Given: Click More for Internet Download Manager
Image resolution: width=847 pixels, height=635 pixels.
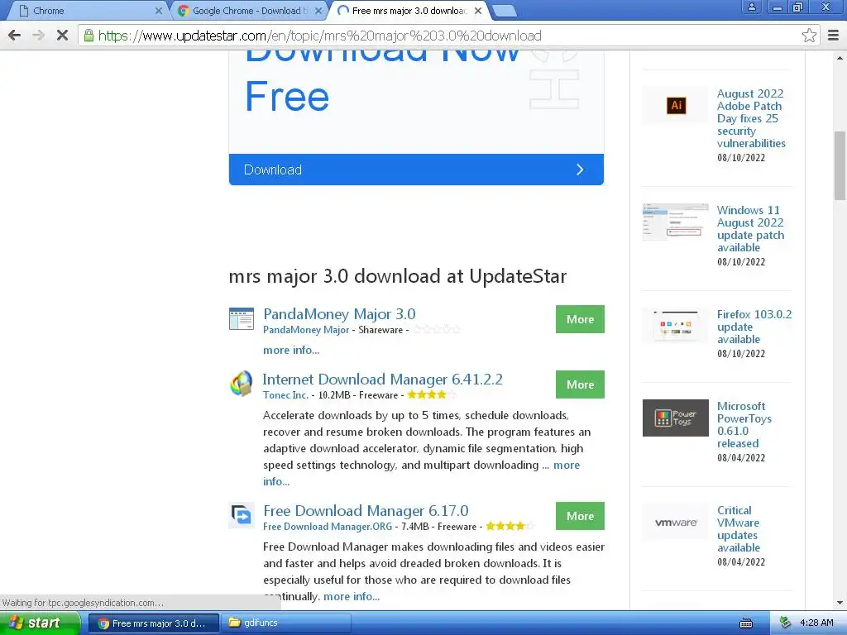Looking at the screenshot, I should coord(580,384).
